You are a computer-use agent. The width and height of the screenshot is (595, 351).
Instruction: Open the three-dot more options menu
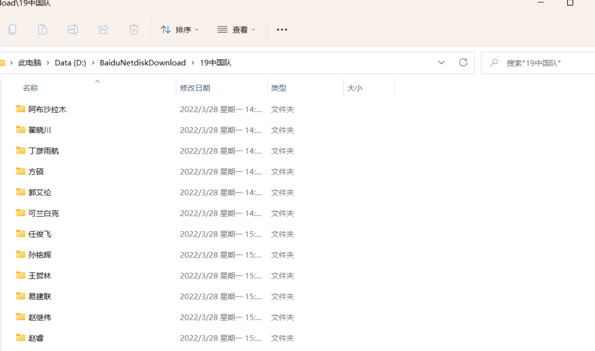282,30
